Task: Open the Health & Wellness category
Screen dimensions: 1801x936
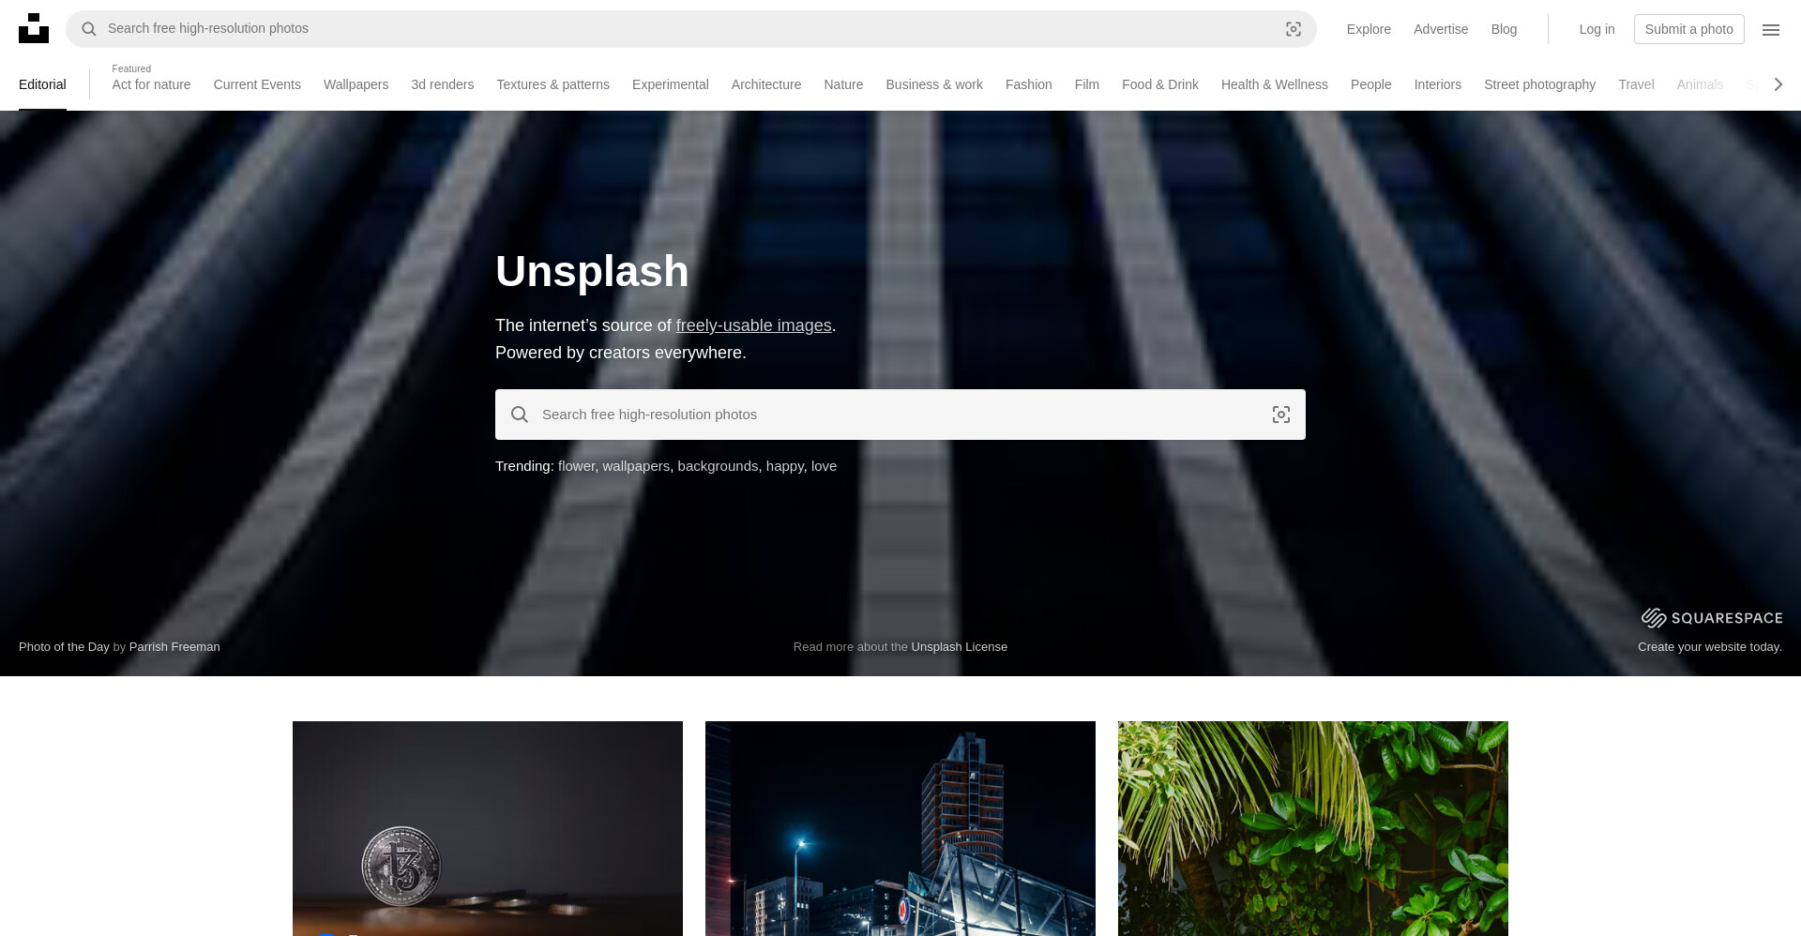Action: [x=1274, y=84]
